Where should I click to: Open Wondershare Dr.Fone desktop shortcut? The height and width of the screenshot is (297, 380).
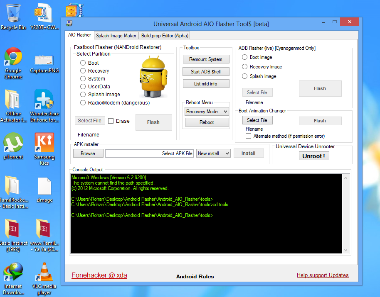coord(44,100)
